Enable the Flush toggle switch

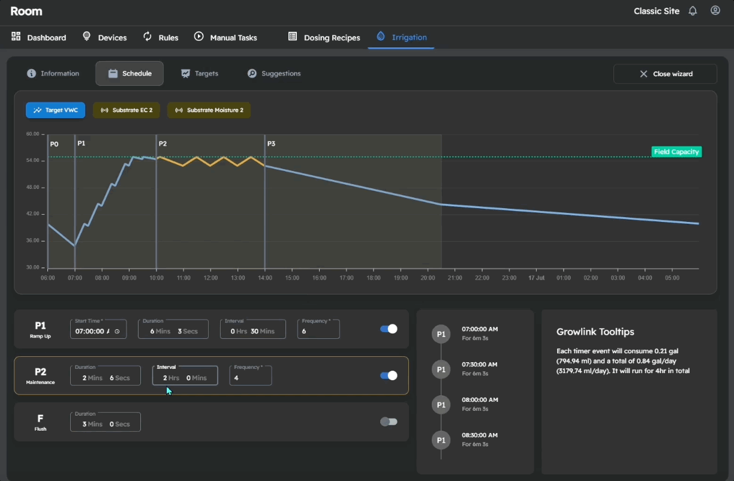coord(389,422)
